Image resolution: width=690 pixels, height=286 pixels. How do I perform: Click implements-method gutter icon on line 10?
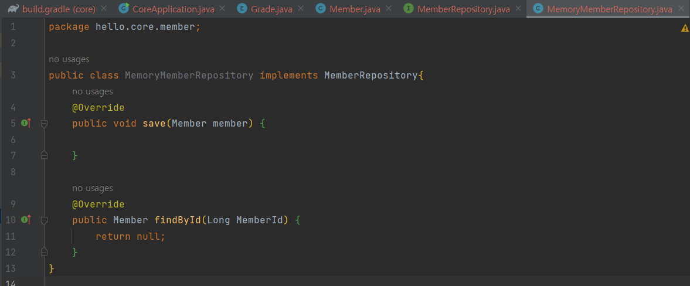click(26, 219)
